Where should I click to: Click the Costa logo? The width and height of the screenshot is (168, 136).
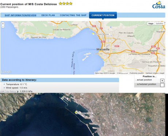click(159, 5)
